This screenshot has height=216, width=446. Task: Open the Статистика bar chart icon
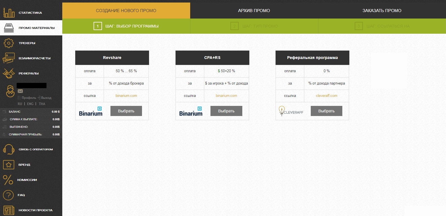pos(9,13)
